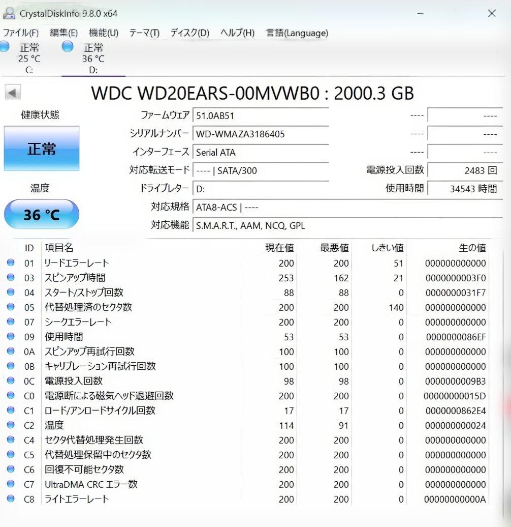Click the 最悪値 column header

[334, 248]
